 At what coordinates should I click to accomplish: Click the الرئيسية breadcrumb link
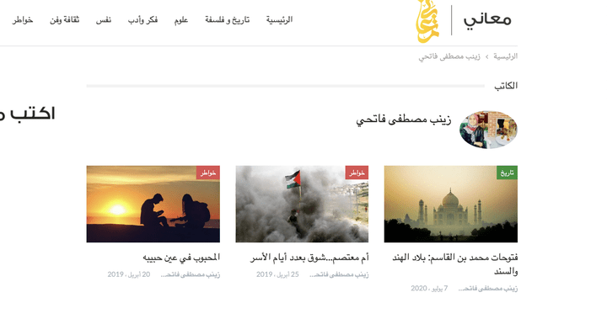505,56
